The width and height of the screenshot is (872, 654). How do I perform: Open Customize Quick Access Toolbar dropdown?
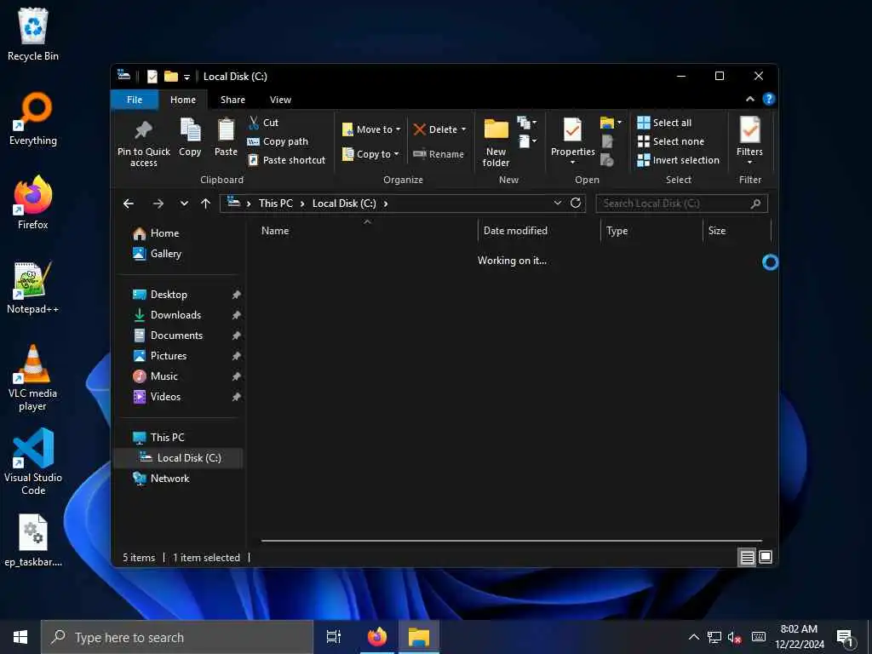[x=186, y=77]
